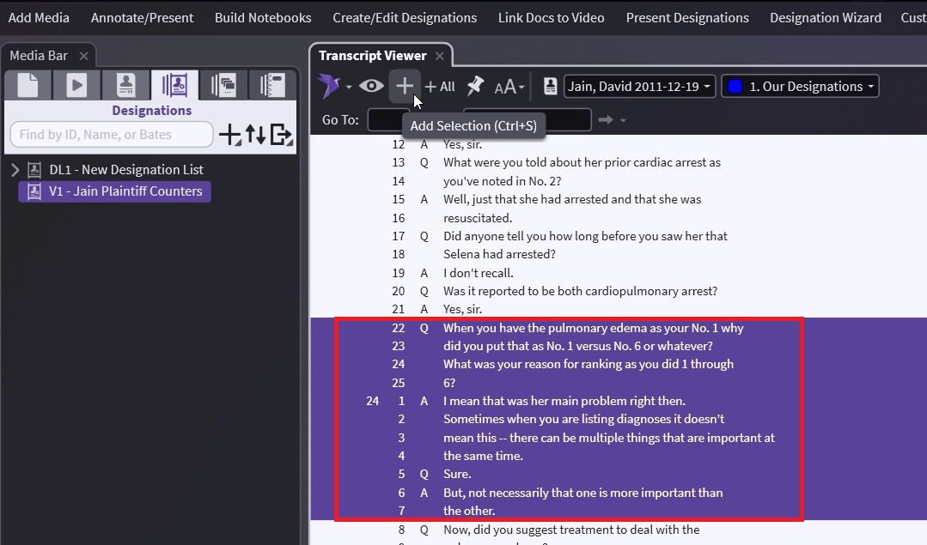Expand the DL1 - New Designation List
The image size is (927, 545).
15,170
